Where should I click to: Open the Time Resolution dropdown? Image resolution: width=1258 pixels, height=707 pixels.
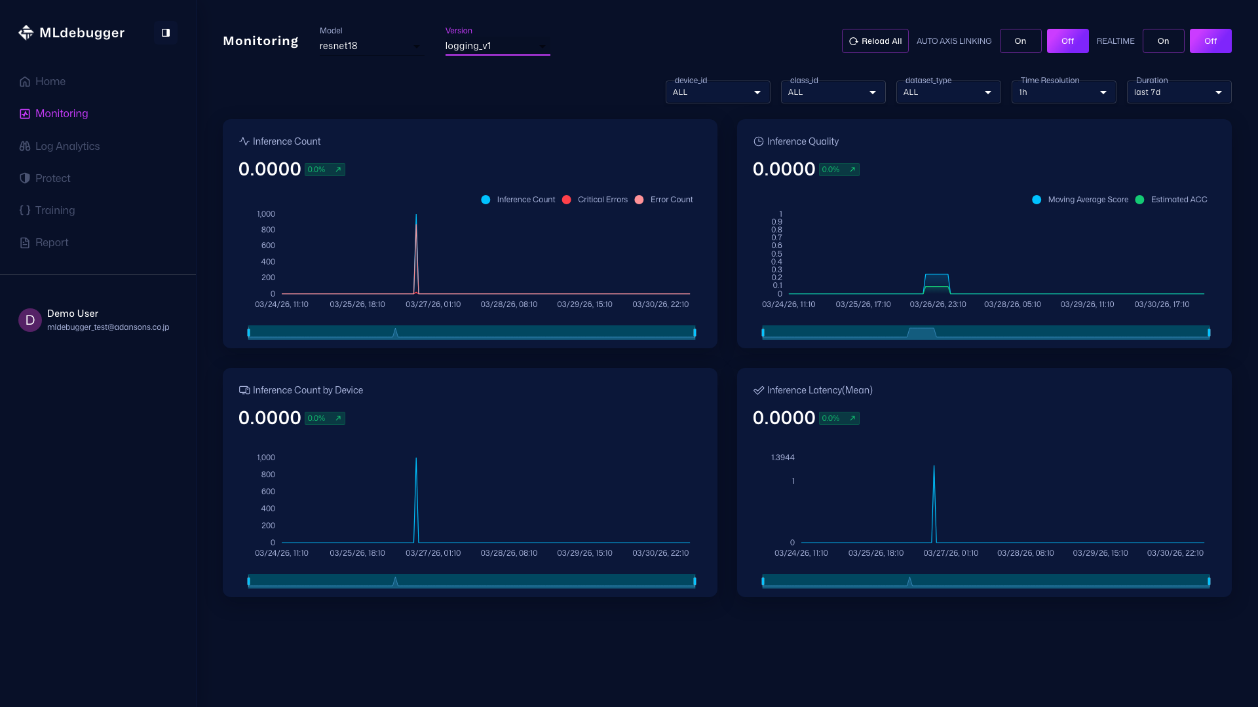coord(1063,92)
